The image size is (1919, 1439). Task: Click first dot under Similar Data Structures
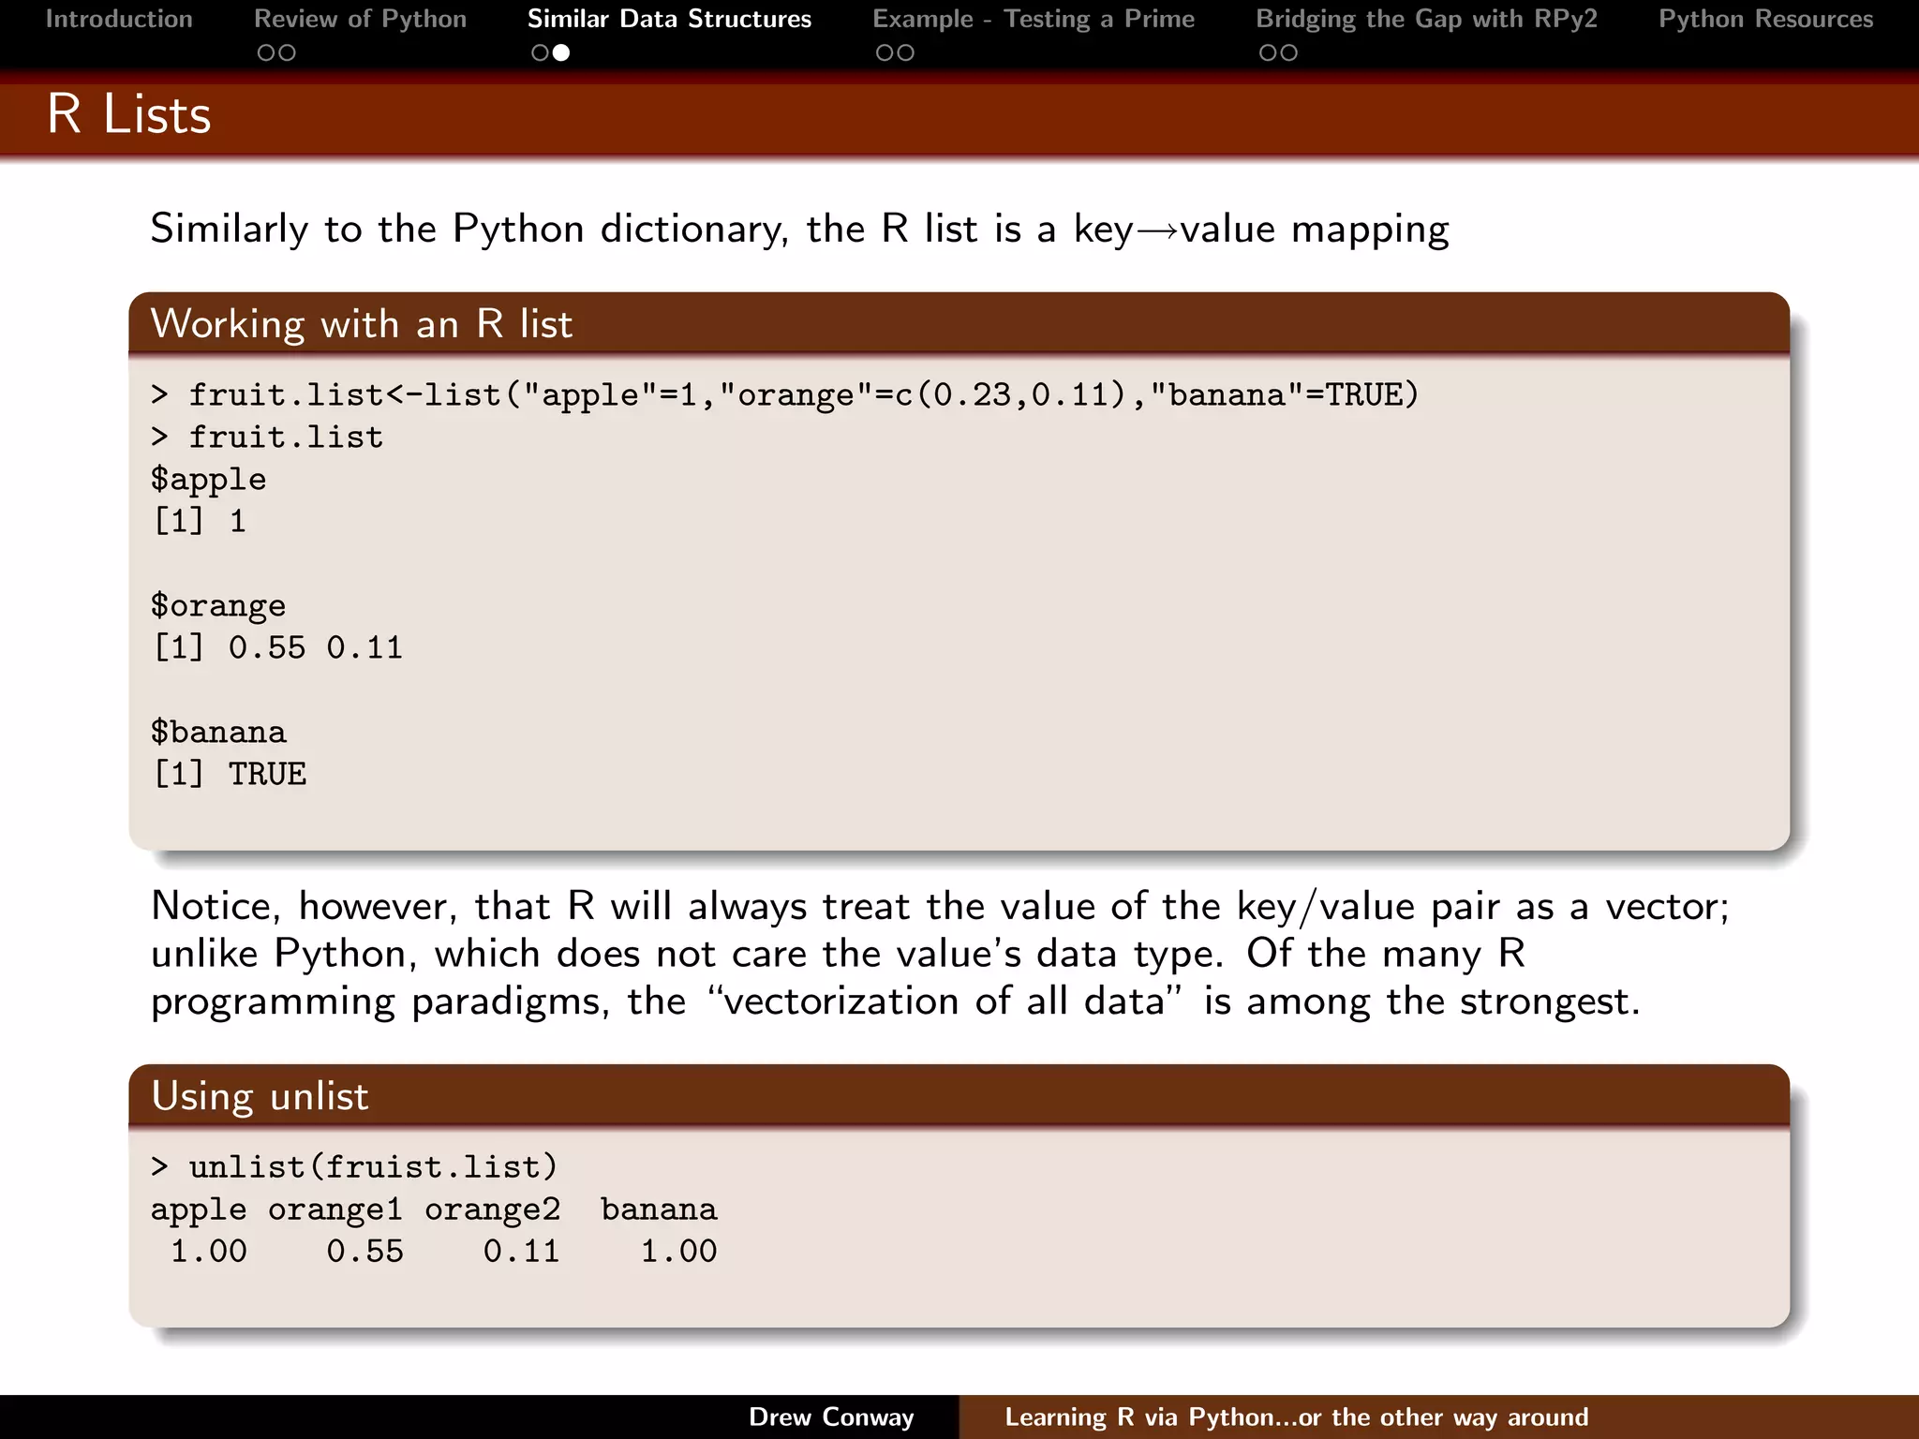pyautogui.click(x=540, y=53)
